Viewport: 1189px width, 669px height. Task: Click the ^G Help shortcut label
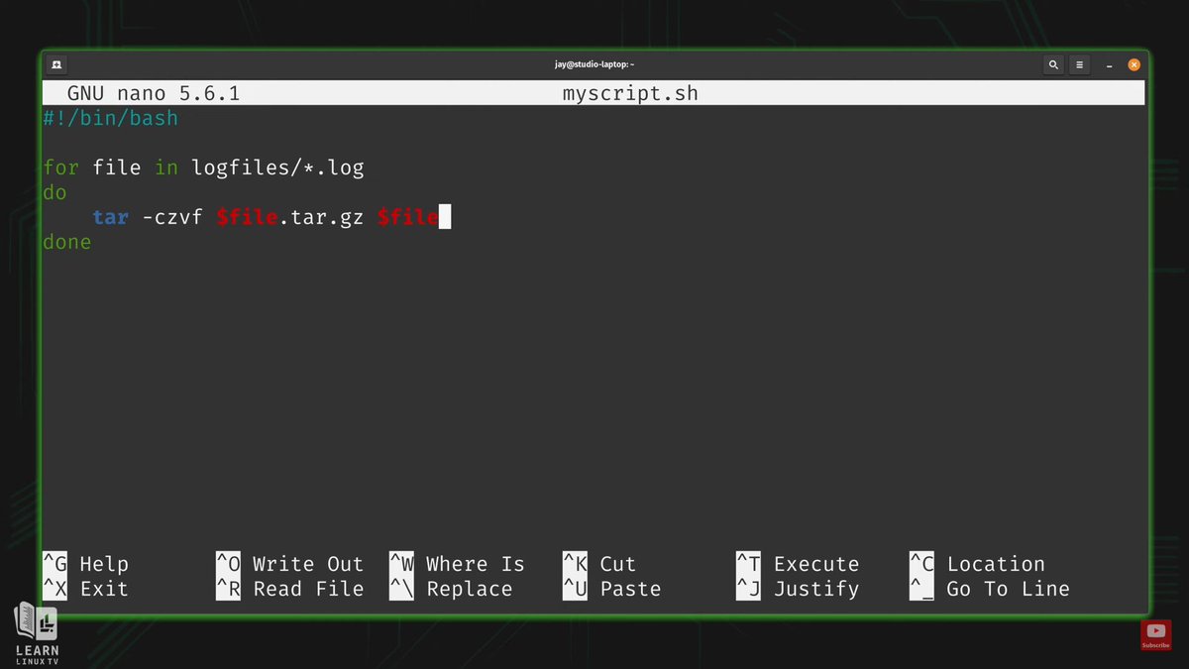(85, 564)
